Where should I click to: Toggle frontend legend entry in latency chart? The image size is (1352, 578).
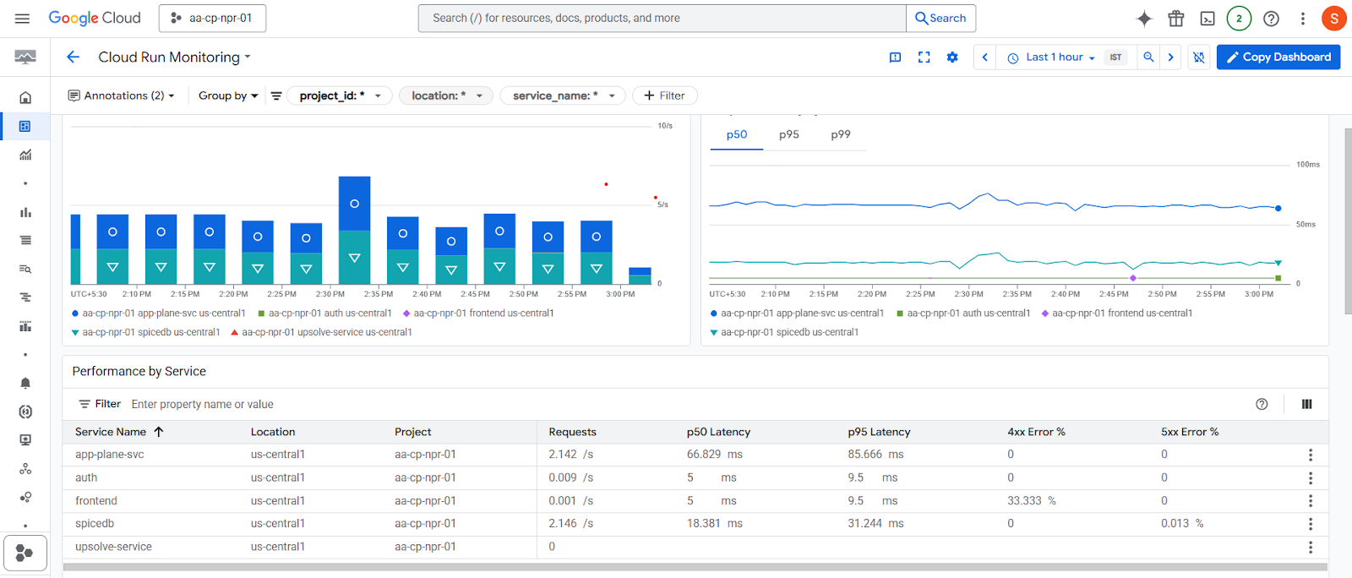[x=1117, y=314]
